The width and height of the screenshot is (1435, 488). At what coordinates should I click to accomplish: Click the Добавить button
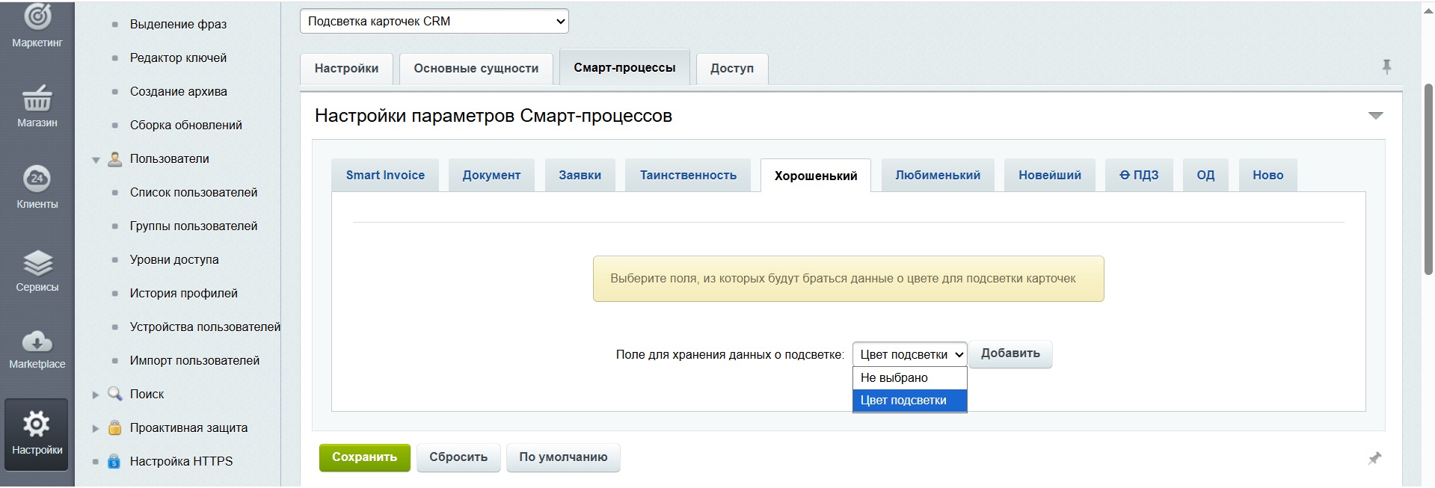1010,353
